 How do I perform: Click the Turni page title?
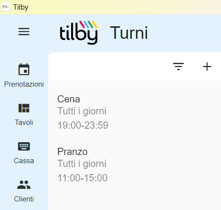(x=129, y=33)
